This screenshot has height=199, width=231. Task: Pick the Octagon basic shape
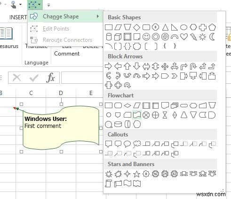(x=155, y=27)
